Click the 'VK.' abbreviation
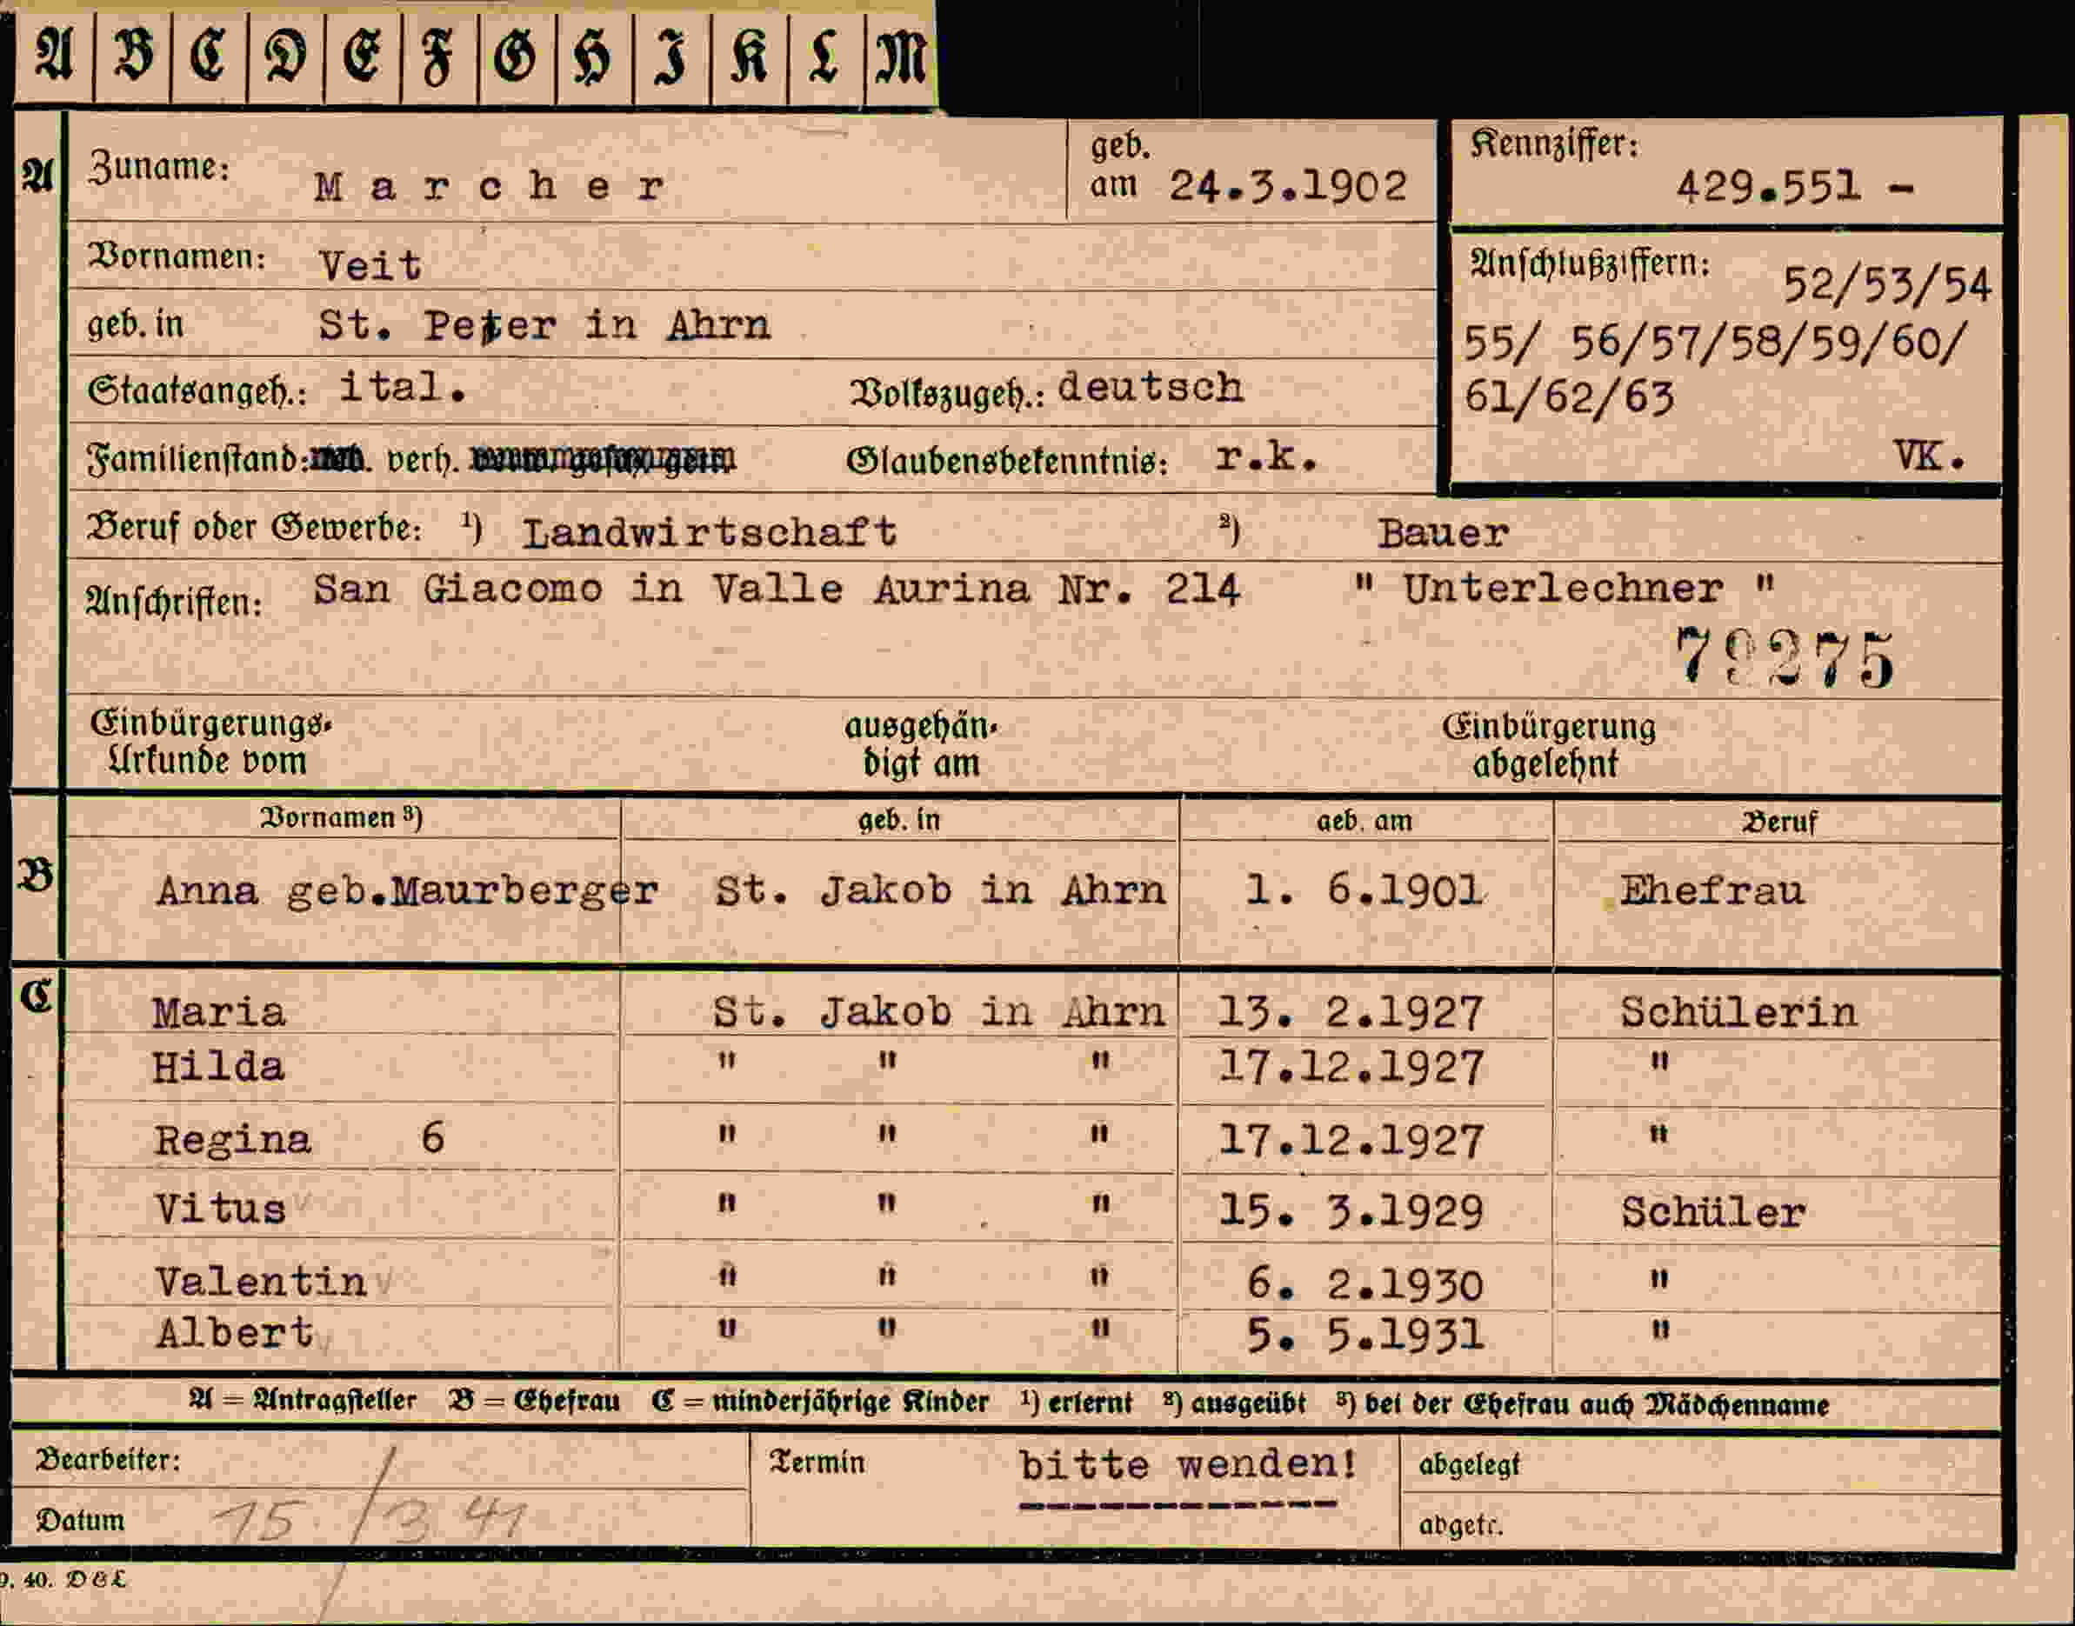 coord(1929,457)
